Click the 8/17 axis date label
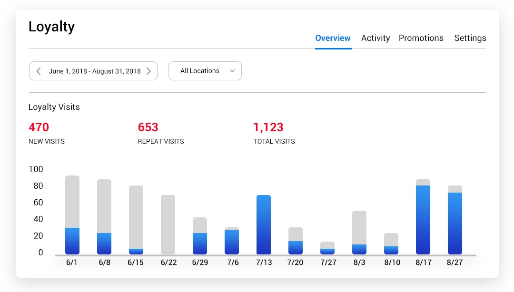Image resolution: width=514 pixels, height=292 pixels. 424,263
